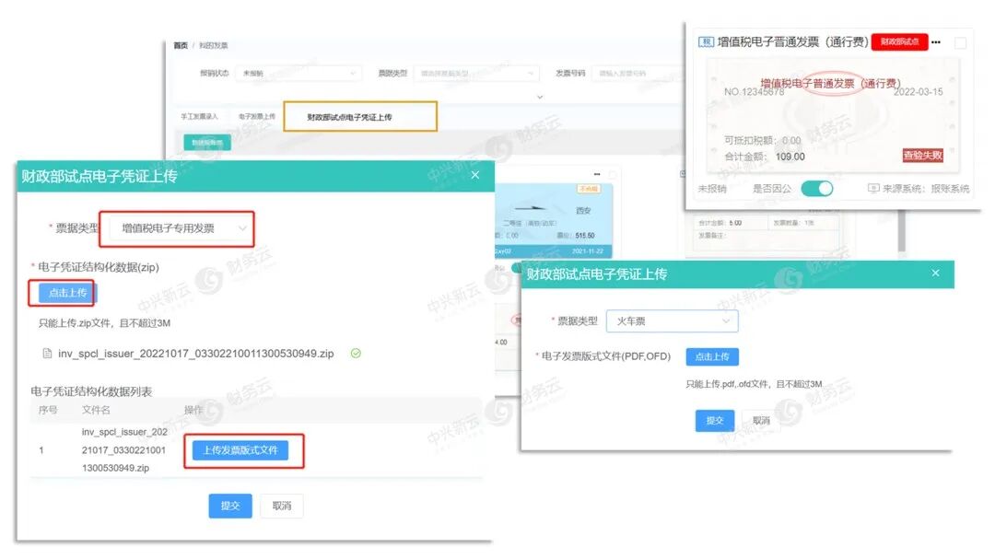Viewport: 995px width, 559px height.
Task: Submit the zip voucher upload dialog with 提交
Action: [x=230, y=506]
